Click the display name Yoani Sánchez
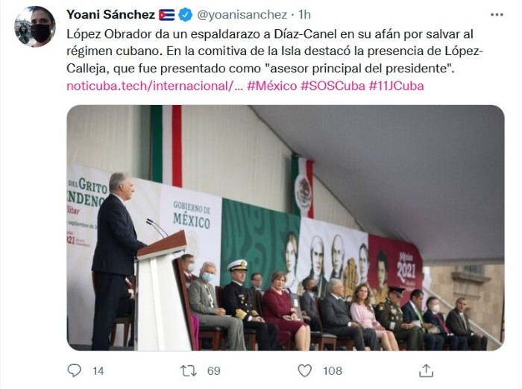The height and width of the screenshot is (389, 522). coord(110,14)
